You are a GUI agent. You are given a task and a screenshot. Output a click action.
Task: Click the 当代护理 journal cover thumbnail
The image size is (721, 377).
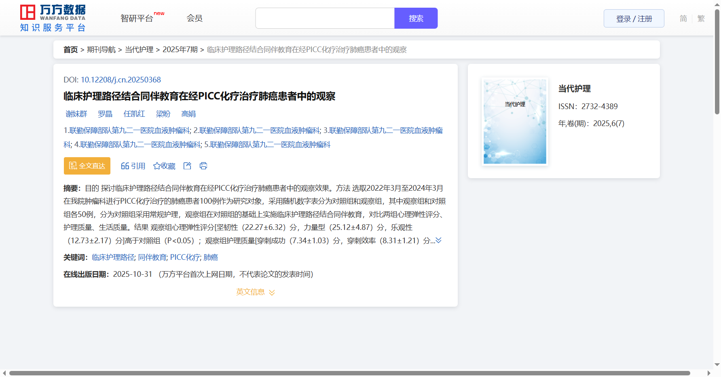click(515, 121)
